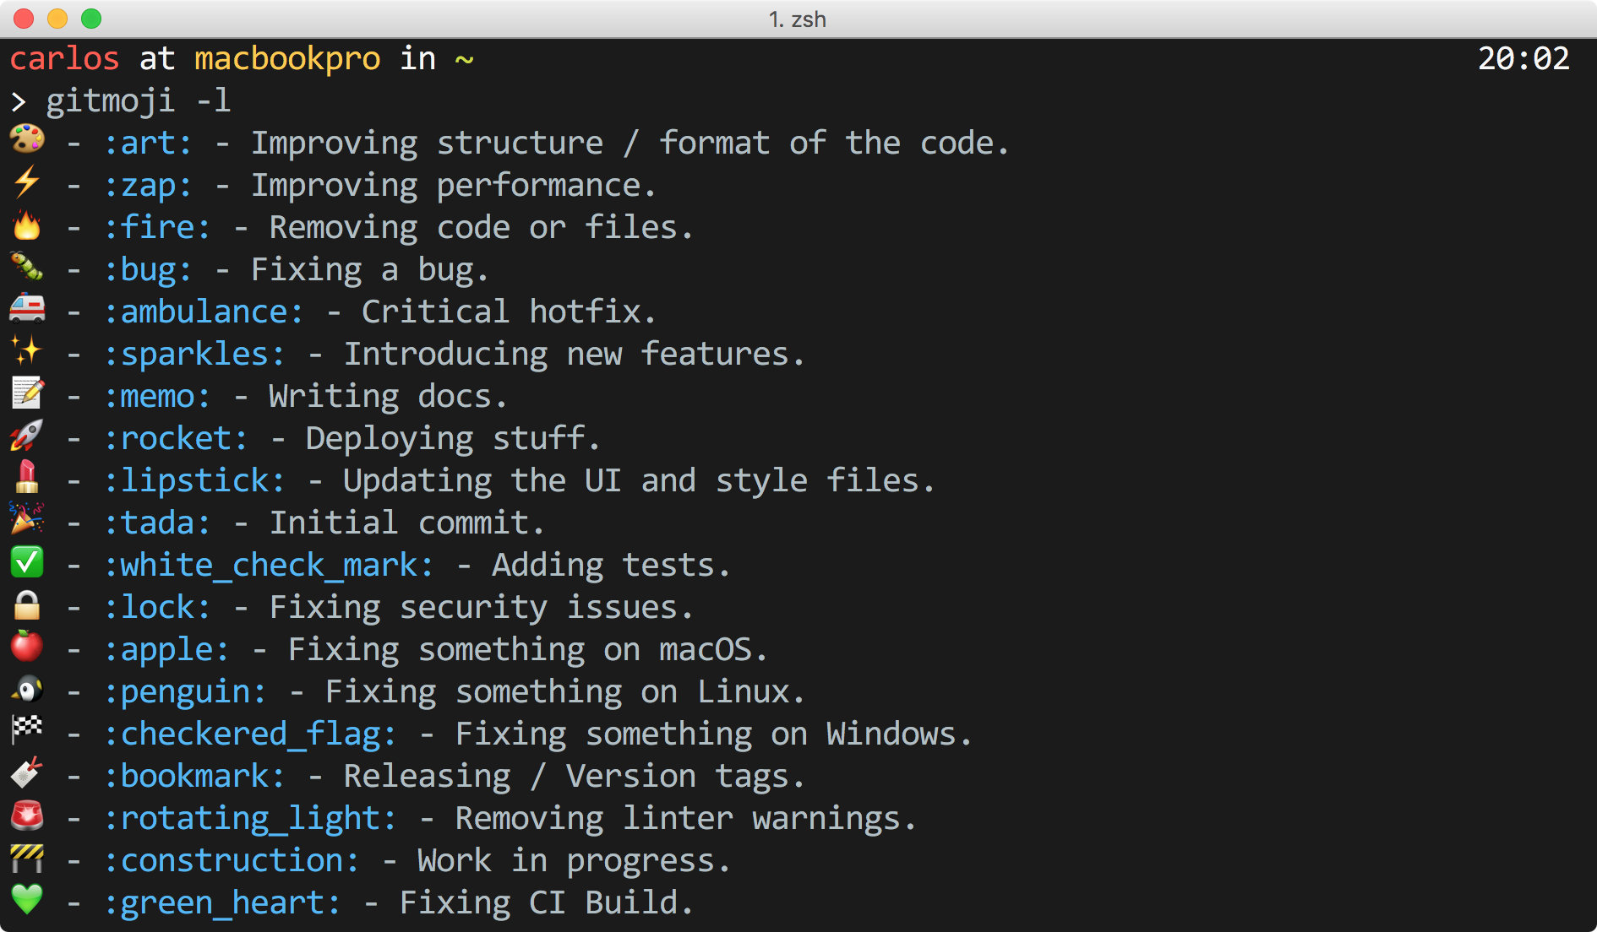
Task: Click the sparkles emoji icon
Action: pyautogui.click(x=27, y=351)
